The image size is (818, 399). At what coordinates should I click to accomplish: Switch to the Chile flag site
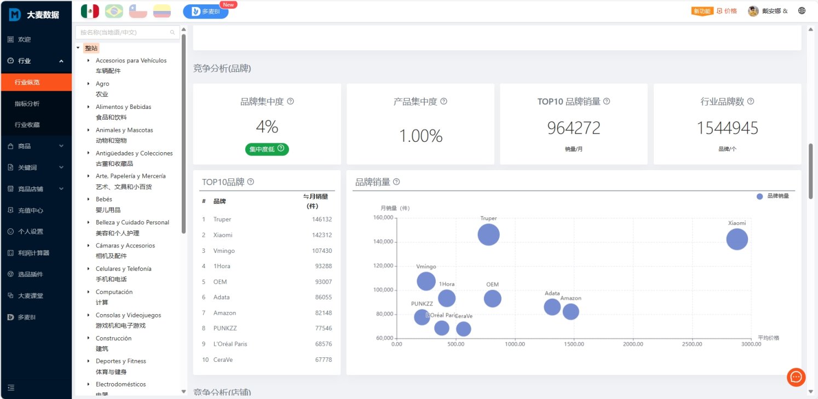point(138,11)
